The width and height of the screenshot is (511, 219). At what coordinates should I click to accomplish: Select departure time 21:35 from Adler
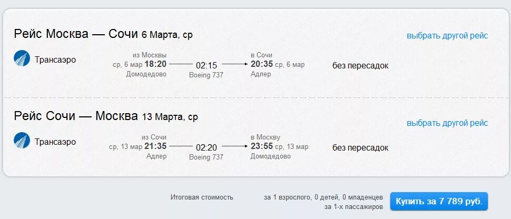[x=156, y=146]
